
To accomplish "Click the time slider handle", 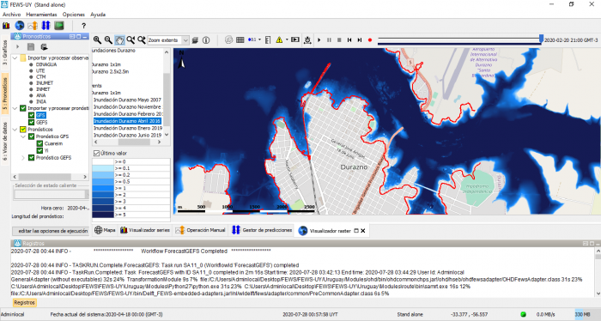I will point(541,39).
